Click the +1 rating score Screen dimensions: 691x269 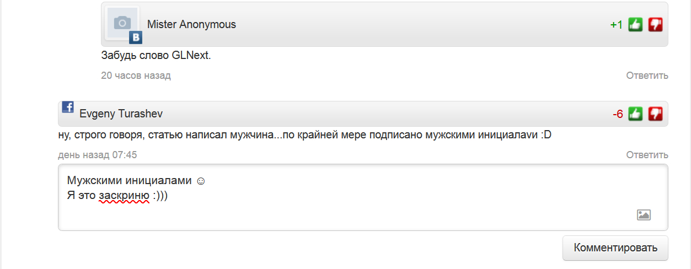pos(616,25)
